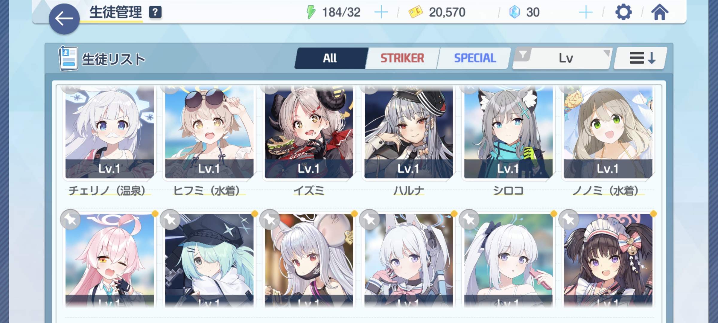The width and height of the screenshot is (718, 323).
Task: Toggle the favorite pin on teal-haired student
Action: [x=170, y=220]
